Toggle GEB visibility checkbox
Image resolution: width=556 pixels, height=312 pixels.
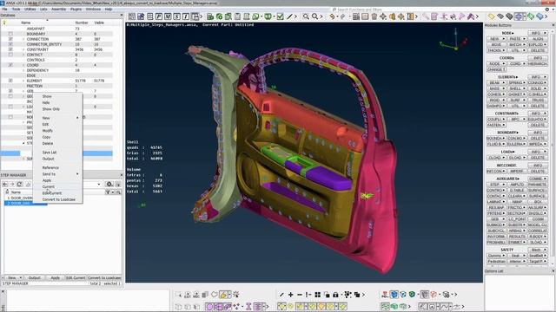tap(10, 91)
